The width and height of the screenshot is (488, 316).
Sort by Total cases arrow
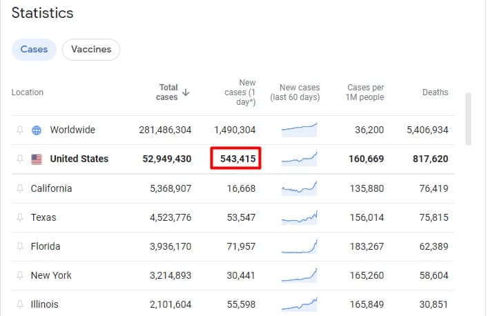tap(186, 92)
